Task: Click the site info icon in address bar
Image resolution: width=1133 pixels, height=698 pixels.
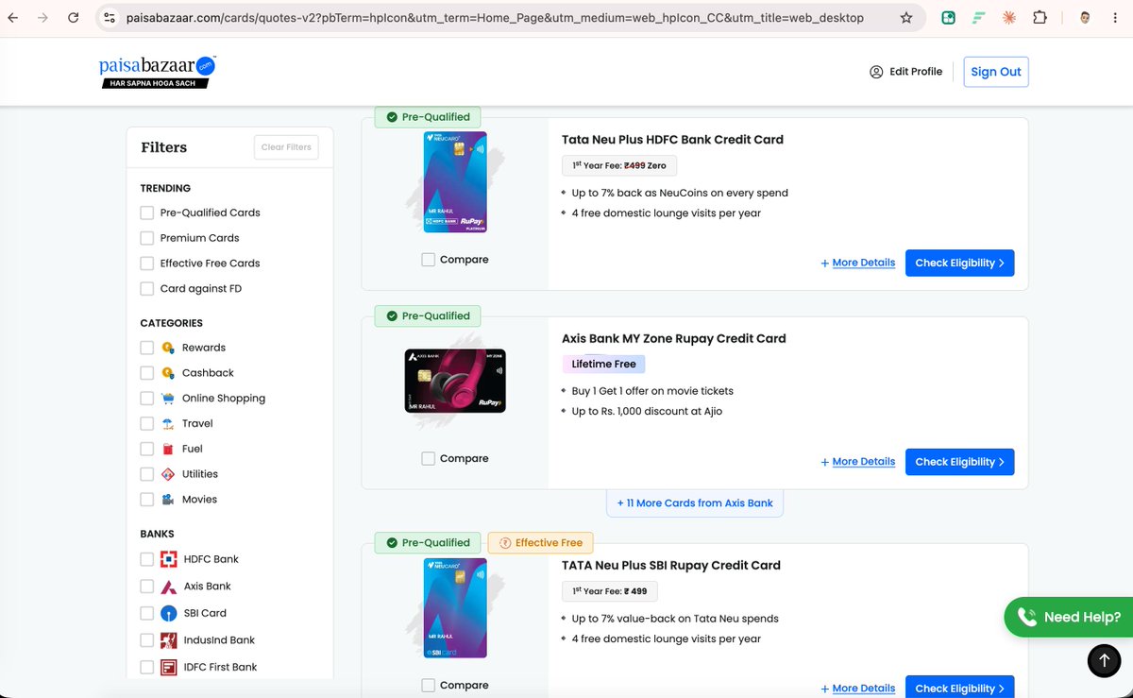Action: pyautogui.click(x=110, y=18)
